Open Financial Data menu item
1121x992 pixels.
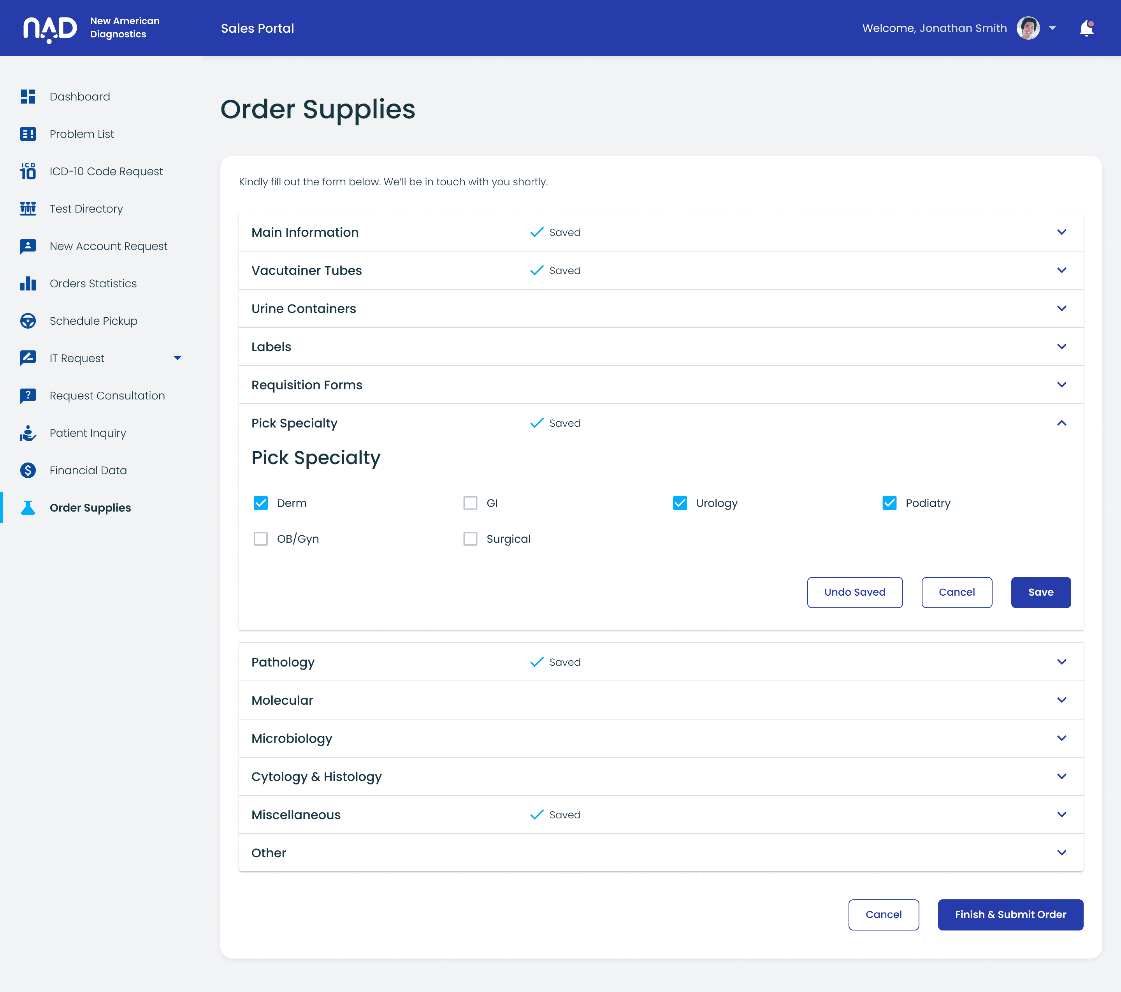(x=88, y=470)
